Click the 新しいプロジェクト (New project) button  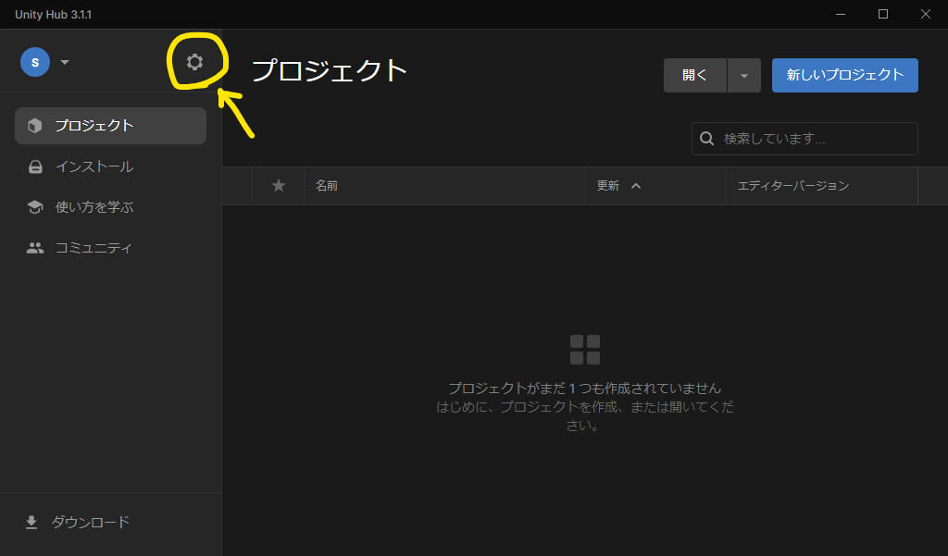pyautogui.click(x=844, y=76)
